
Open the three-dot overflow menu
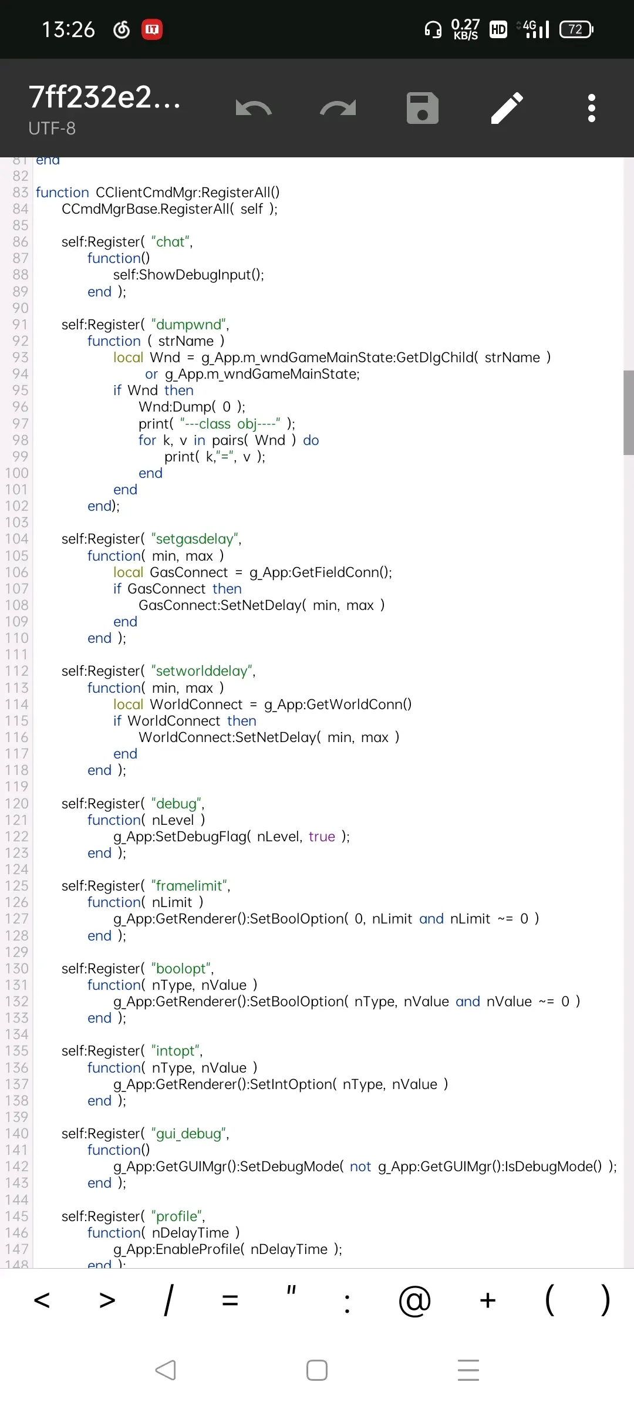592,108
